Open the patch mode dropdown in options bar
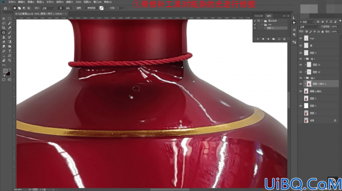The image size is (342, 191). [48, 8]
